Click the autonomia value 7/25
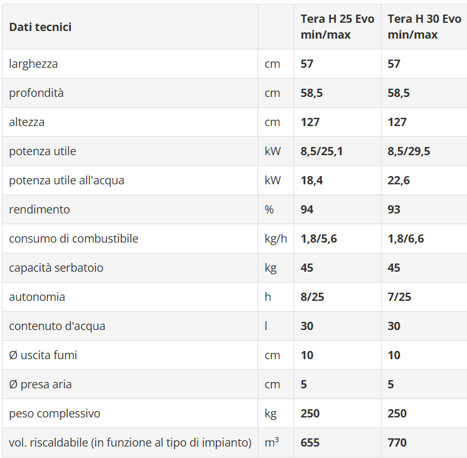467x458 pixels. coord(400,297)
